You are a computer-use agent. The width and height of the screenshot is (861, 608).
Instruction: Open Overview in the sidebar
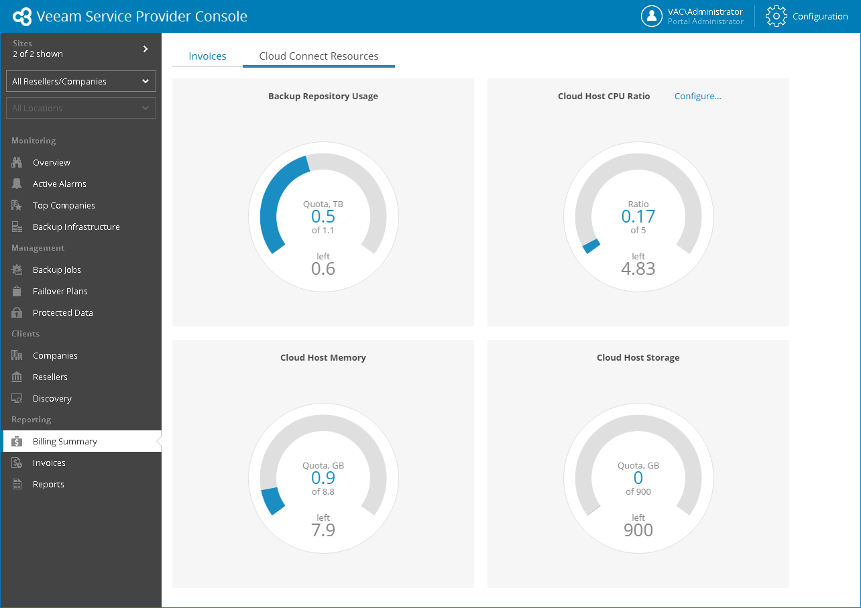[52, 162]
